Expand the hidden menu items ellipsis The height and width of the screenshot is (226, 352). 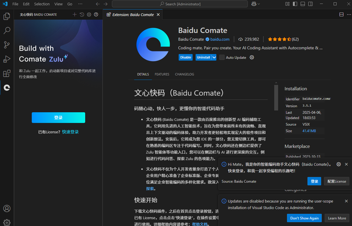point(80,4)
